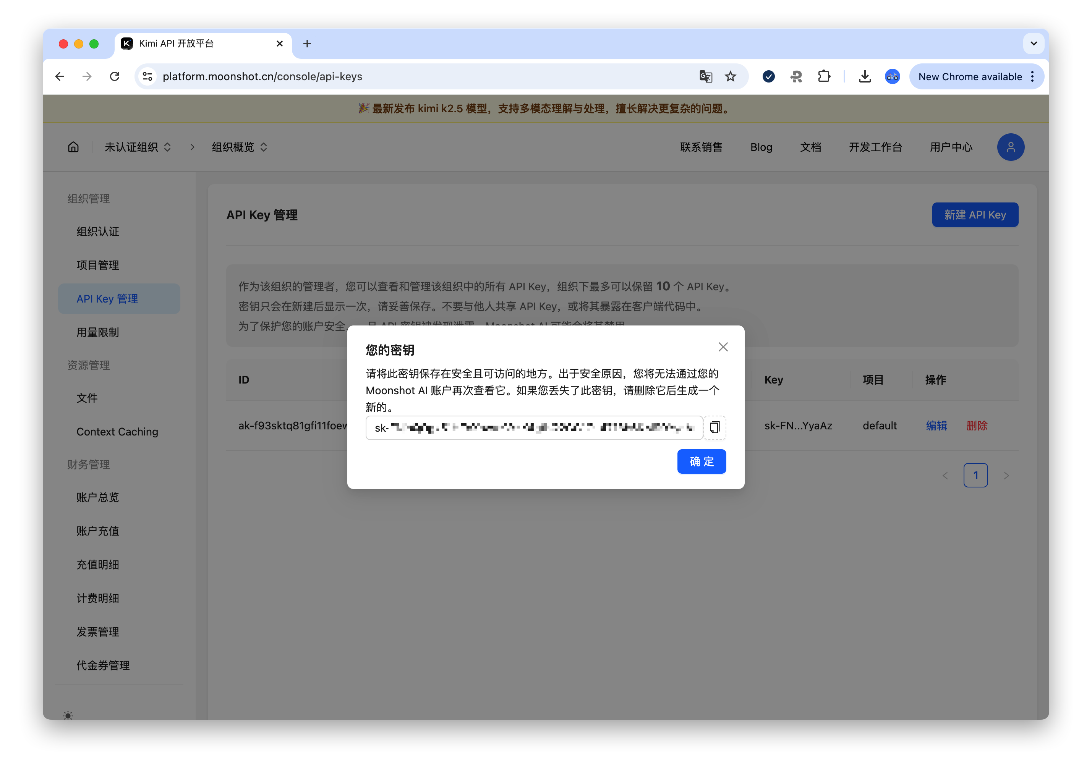Open the user avatar icon
Image resolution: width=1092 pixels, height=777 pixels.
(x=1010, y=147)
